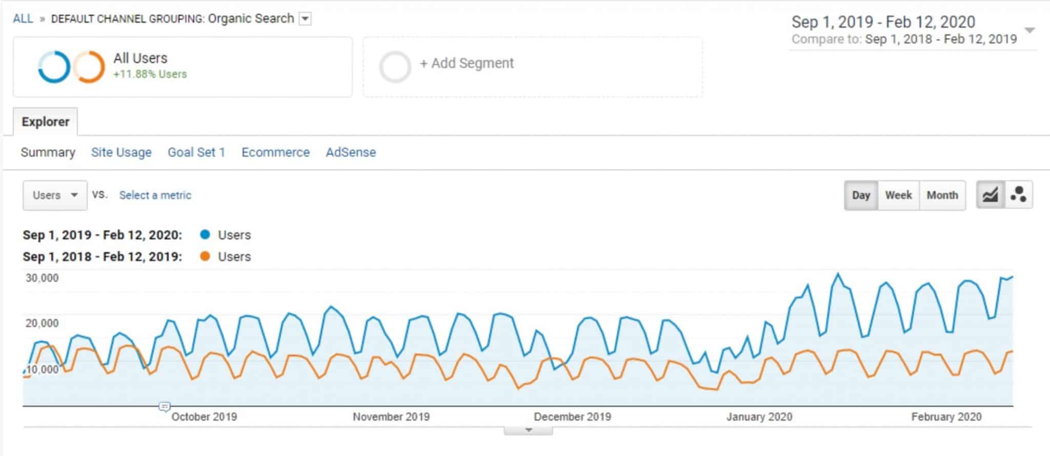Open the Organic Search channel dropdown arrow
This screenshot has width=1050, height=456.
pyautogui.click(x=305, y=19)
